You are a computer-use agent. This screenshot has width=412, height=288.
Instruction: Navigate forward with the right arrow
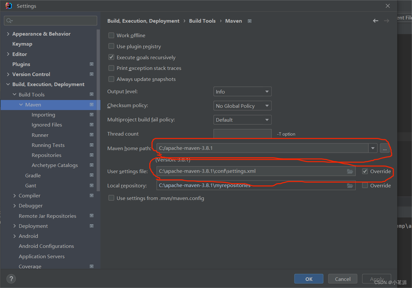click(x=386, y=21)
